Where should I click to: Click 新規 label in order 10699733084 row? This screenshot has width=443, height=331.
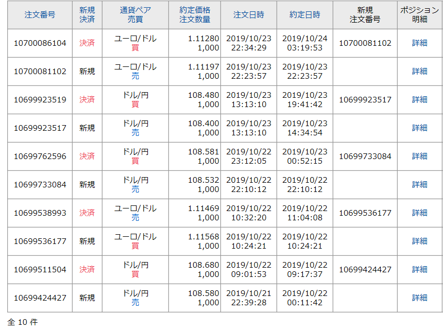87,184
